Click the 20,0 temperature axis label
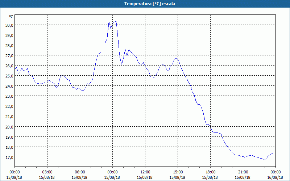290x181 pixels. [x=9, y=127]
